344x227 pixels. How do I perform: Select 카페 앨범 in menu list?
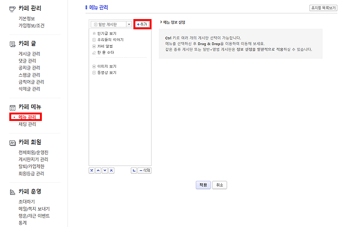[x=105, y=46]
